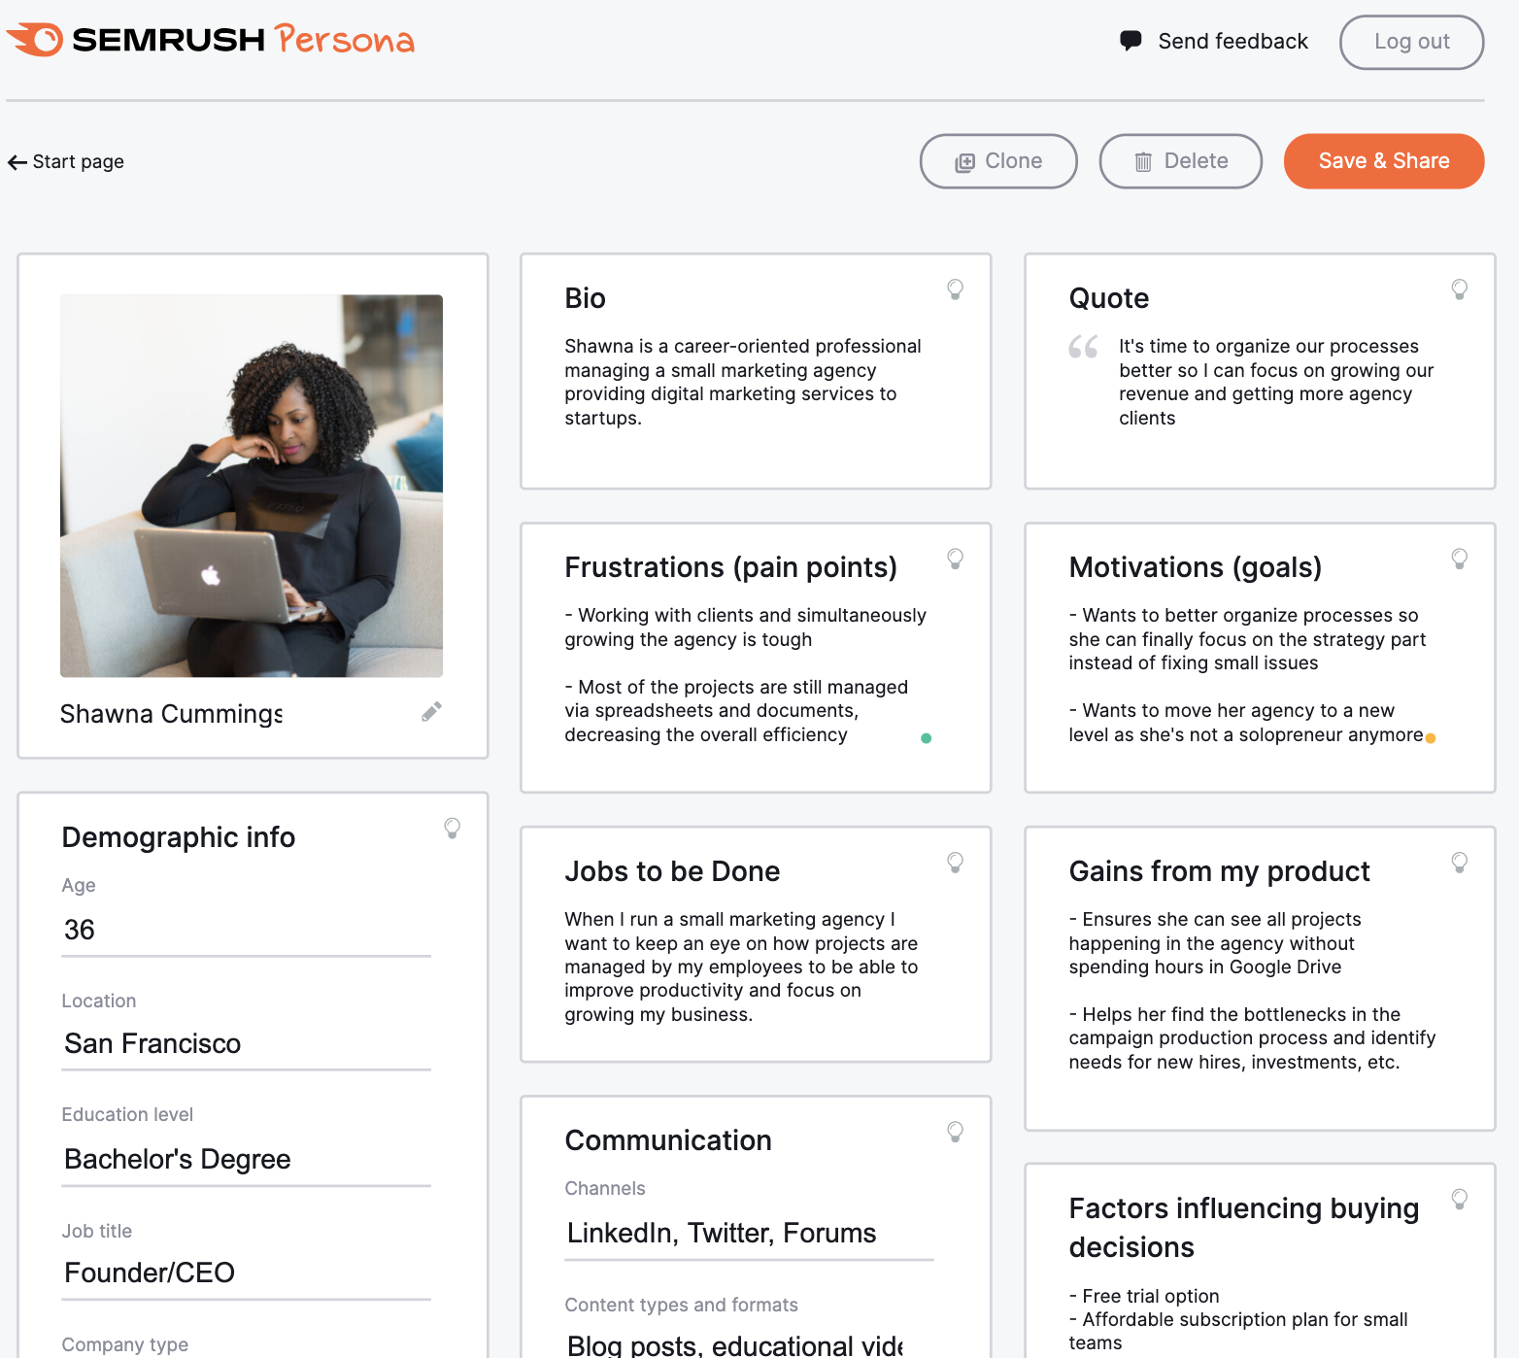Click the Clone button's duplicate icon
This screenshot has width=1519, height=1358.
pyautogui.click(x=964, y=162)
